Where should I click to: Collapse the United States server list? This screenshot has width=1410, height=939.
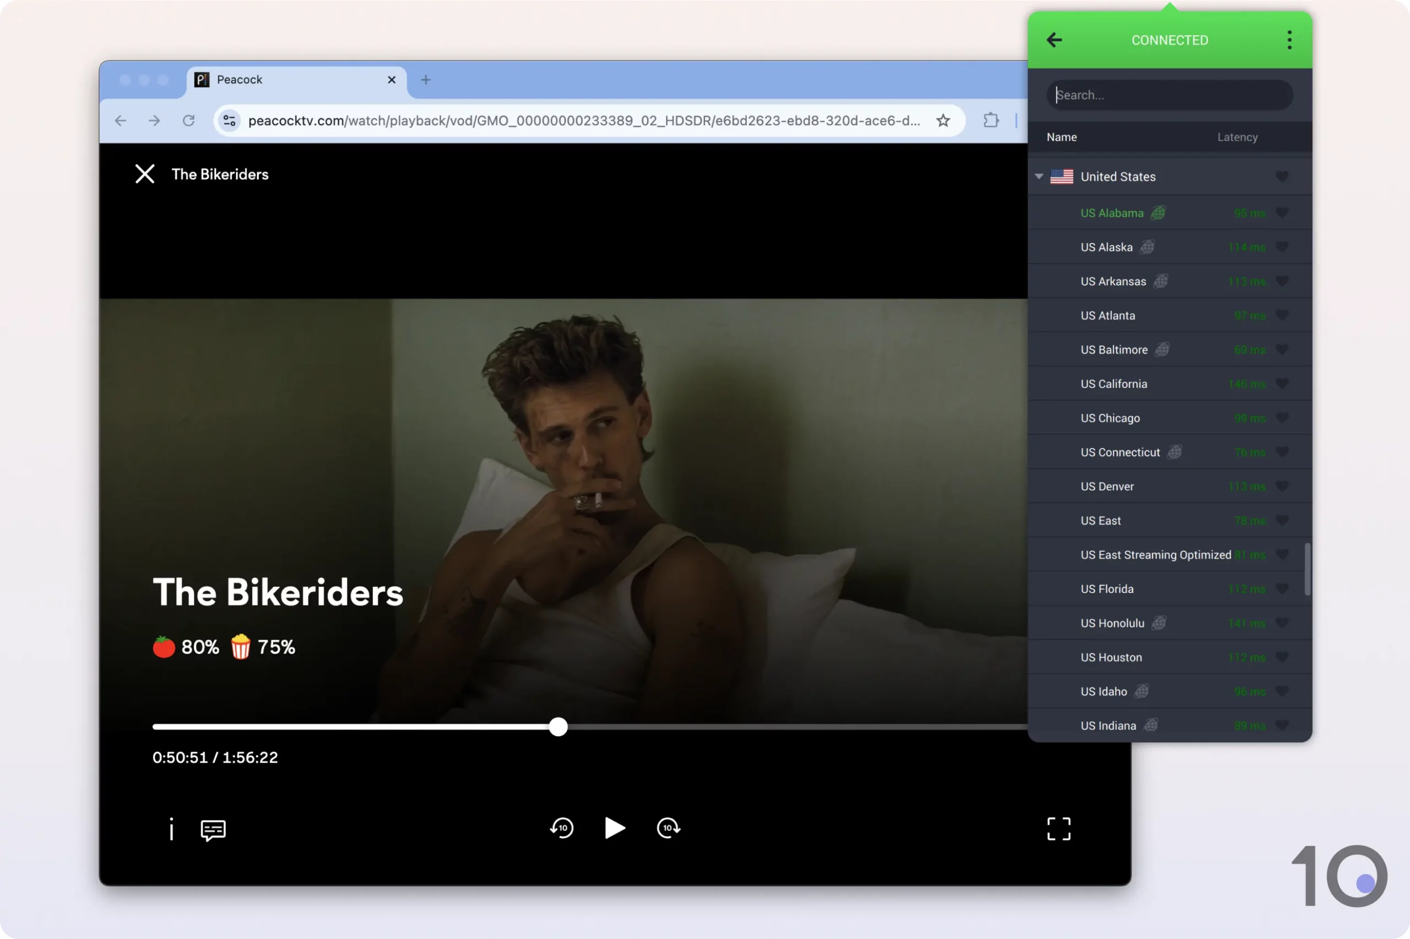click(x=1039, y=177)
